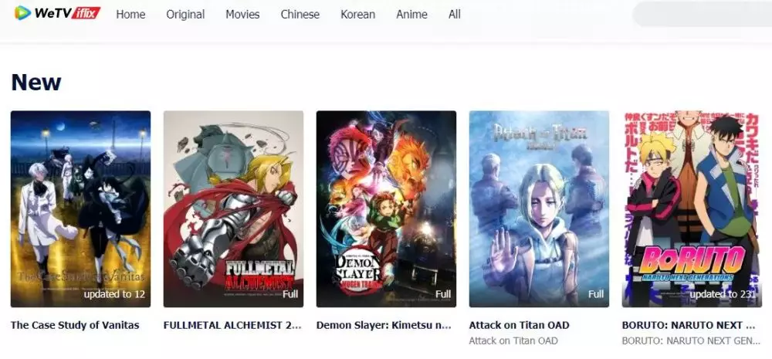This screenshot has width=772, height=359.
Task: Click the 'FULLMETAL ALCHEMIST 2...' title link
Action: point(232,325)
